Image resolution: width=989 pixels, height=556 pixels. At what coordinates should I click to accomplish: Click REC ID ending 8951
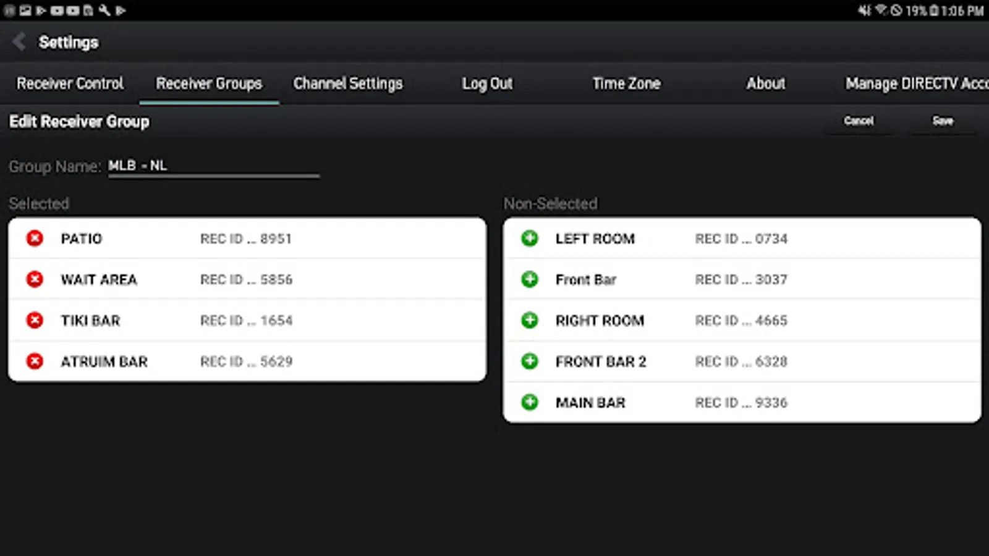click(245, 238)
